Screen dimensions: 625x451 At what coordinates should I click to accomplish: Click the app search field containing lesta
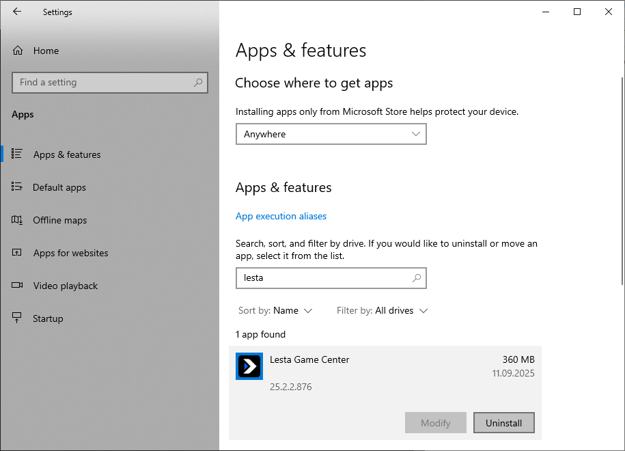331,278
